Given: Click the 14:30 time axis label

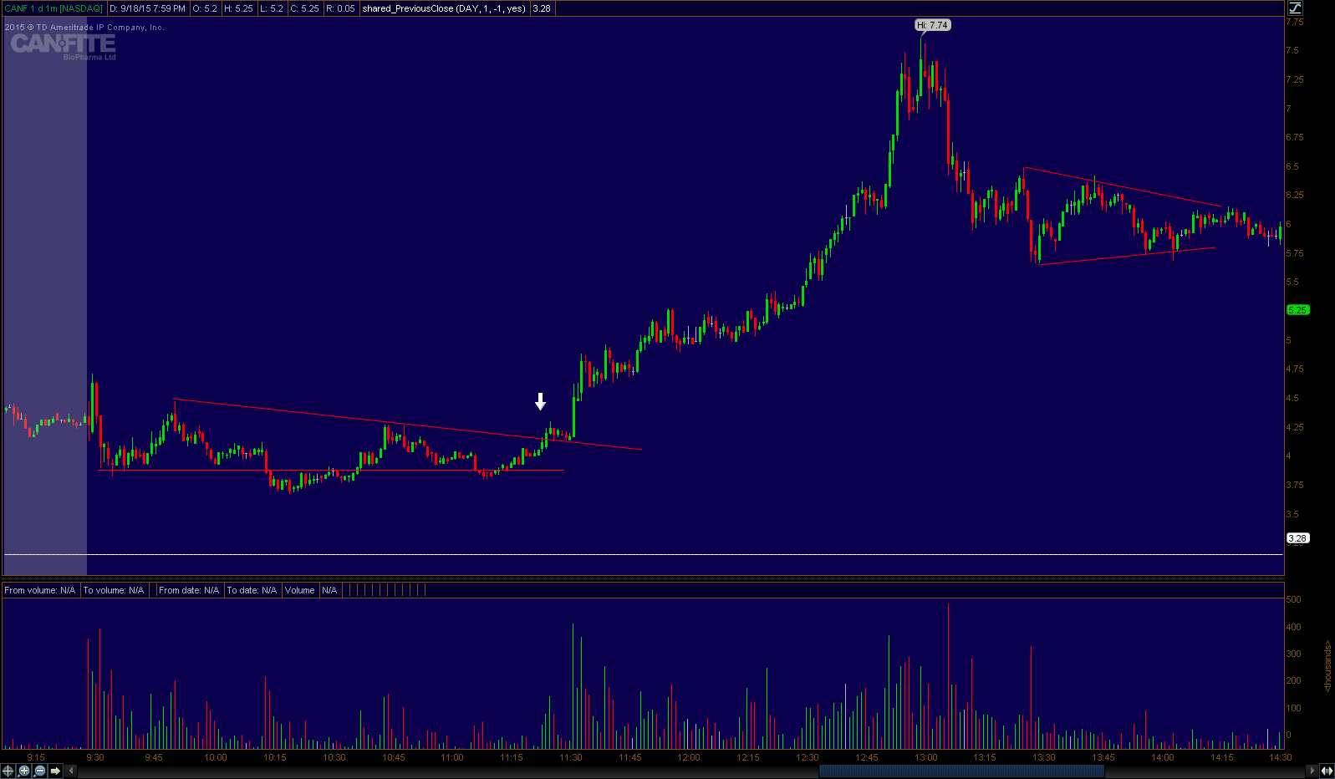Looking at the screenshot, I should [x=1281, y=757].
